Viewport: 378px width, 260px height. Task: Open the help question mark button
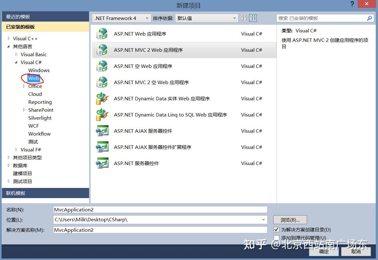352,4
